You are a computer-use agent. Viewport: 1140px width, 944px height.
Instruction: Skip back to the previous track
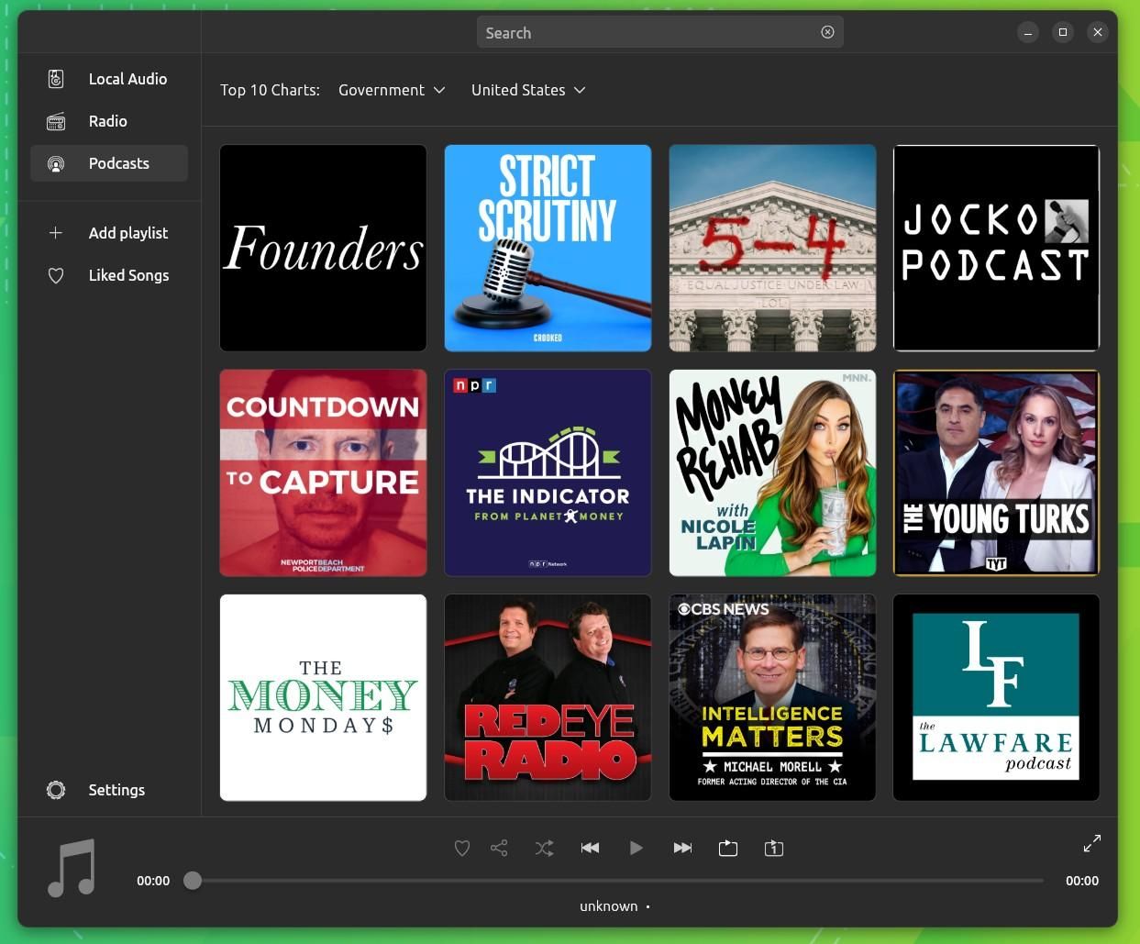[x=590, y=848]
